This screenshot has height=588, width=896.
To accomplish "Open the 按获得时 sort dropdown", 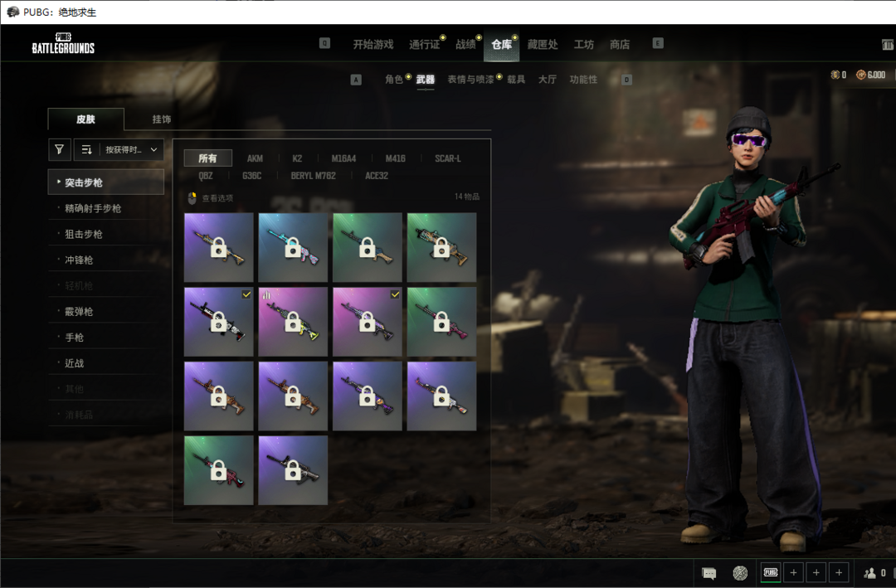I will click(x=131, y=150).
